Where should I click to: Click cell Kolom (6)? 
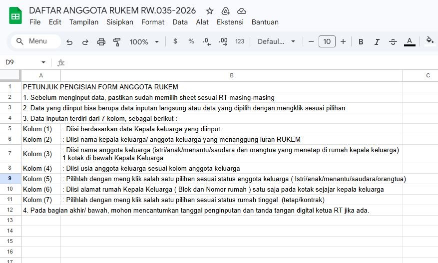(x=41, y=189)
